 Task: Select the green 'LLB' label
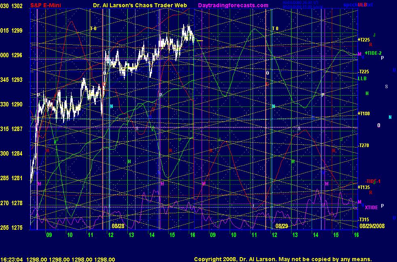[x=362, y=79]
